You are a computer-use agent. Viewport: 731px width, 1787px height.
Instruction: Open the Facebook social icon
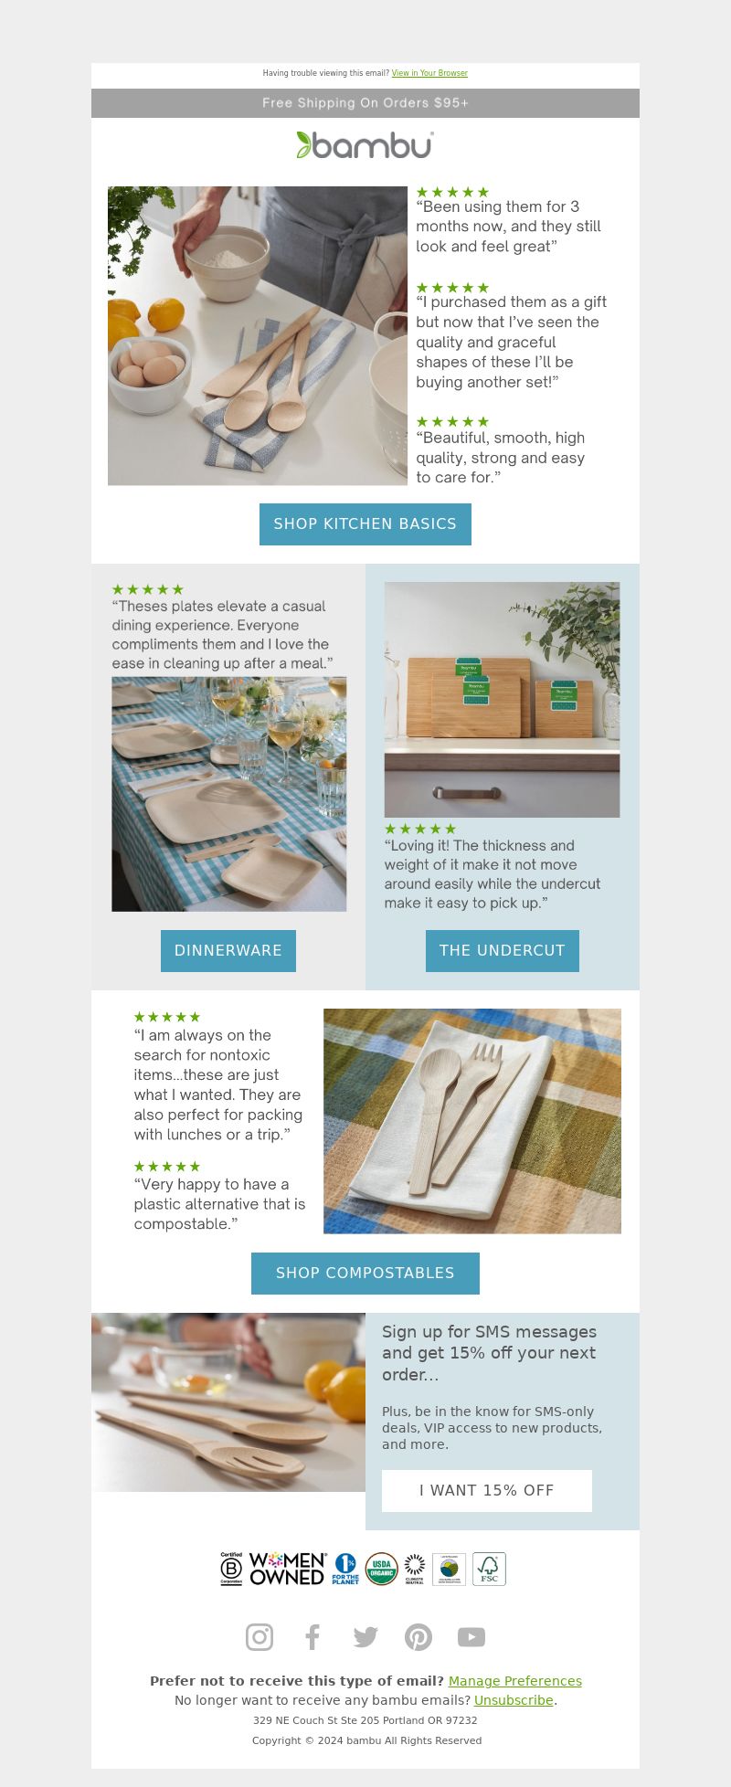pyautogui.click(x=313, y=1637)
